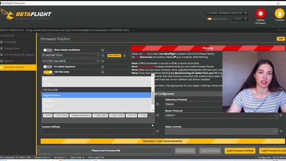Click 'CPU Load: 0 %' in status bar
The height and width of the screenshot is (161, 286).
point(96,157)
